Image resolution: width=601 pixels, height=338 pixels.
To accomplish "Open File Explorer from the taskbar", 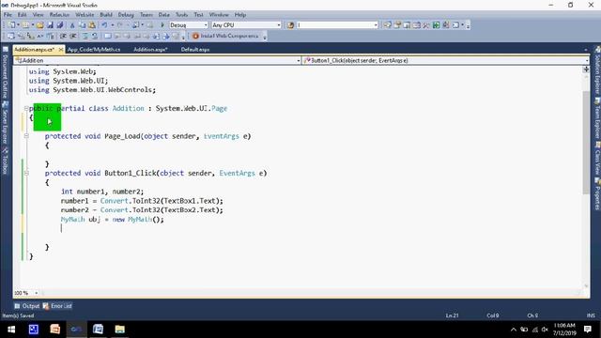I will pyautogui.click(x=119, y=330).
